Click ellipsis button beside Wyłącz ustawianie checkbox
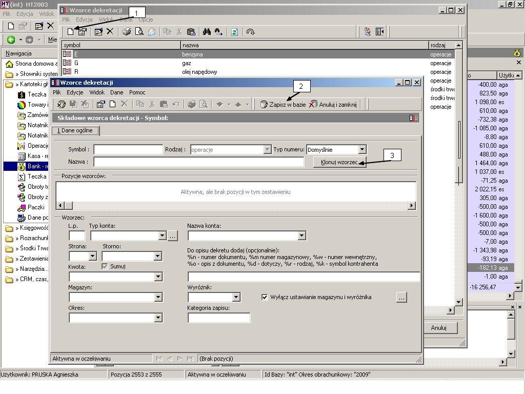The image size is (525, 394). [x=402, y=297]
